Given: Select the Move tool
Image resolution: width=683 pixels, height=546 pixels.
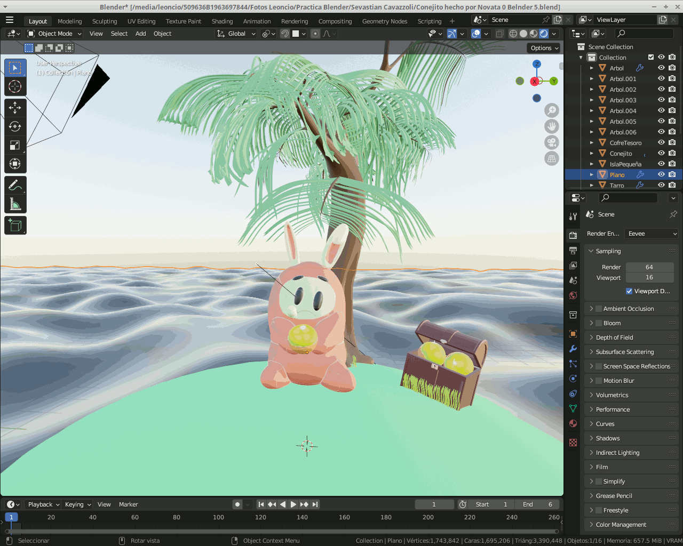Looking at the screenshot, I should point(15,108).
